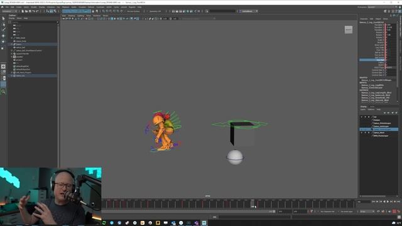Open the Workspace selector dropdown
The image size is (402, 226).
(x=383, y=7)
